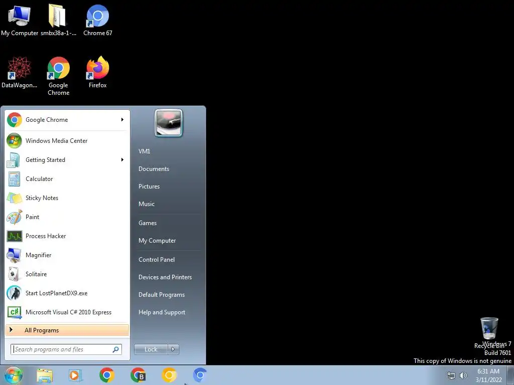Screen dimensions: 514x385
Task: Click Chrome taskbar icon next to Media Player
Action: pos(106,375)
